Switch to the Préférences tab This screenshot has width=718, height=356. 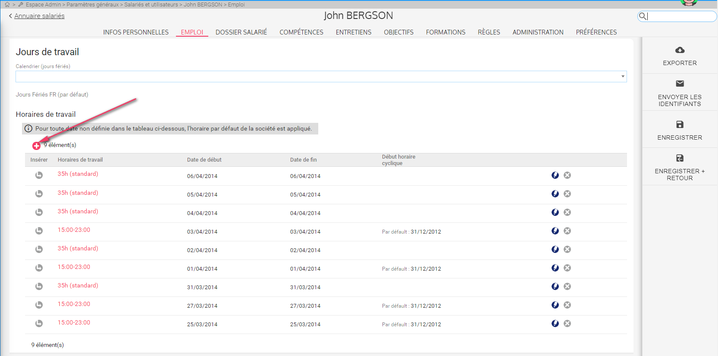point(596,32)
